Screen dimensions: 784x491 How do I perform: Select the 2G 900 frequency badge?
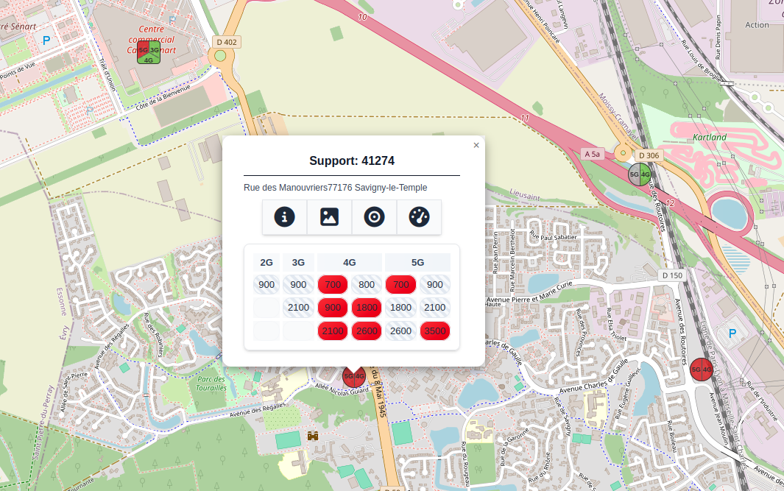tap(266, 285)
